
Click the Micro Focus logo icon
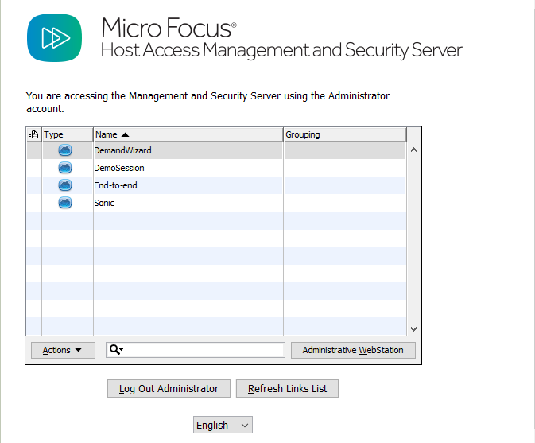[x=55, y=37]
